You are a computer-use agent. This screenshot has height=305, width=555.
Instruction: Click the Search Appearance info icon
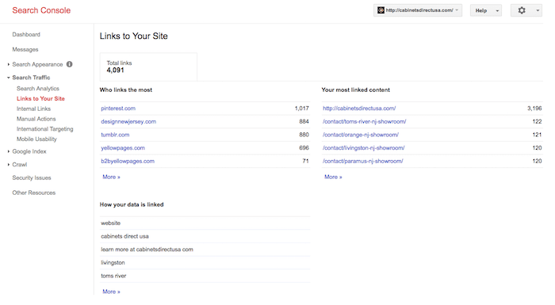[x=70, y=64]
